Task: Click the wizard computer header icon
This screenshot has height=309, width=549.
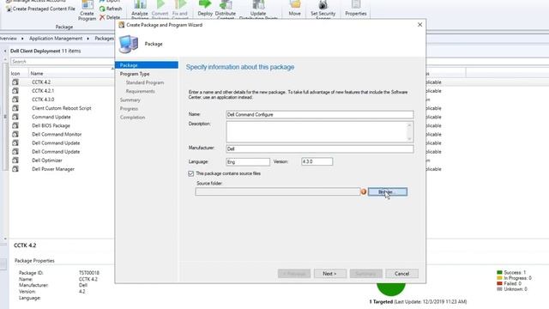Action: click(x=129, y=44)
